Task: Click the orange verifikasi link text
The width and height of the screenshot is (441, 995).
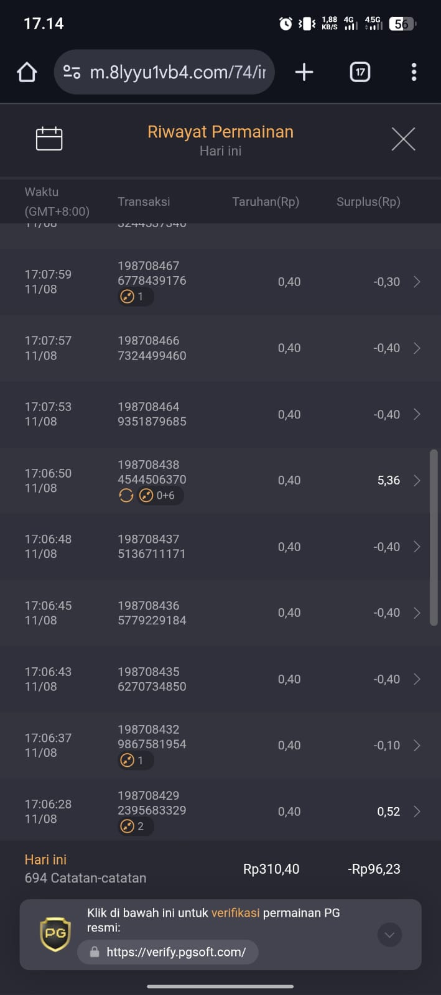Action: pos(235,913)
